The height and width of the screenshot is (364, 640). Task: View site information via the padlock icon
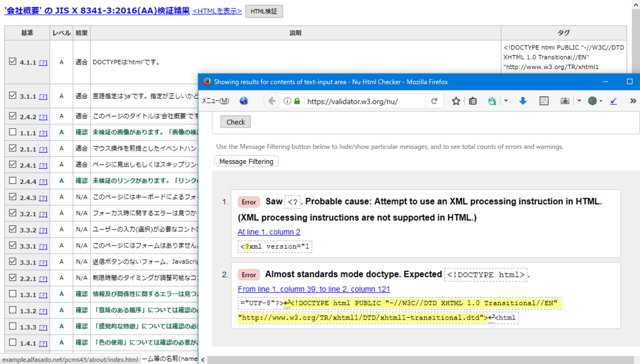click(297, 101)
